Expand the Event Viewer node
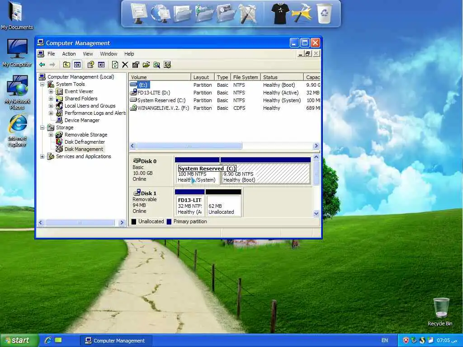The image size is (463, 347). click(51, 91)
